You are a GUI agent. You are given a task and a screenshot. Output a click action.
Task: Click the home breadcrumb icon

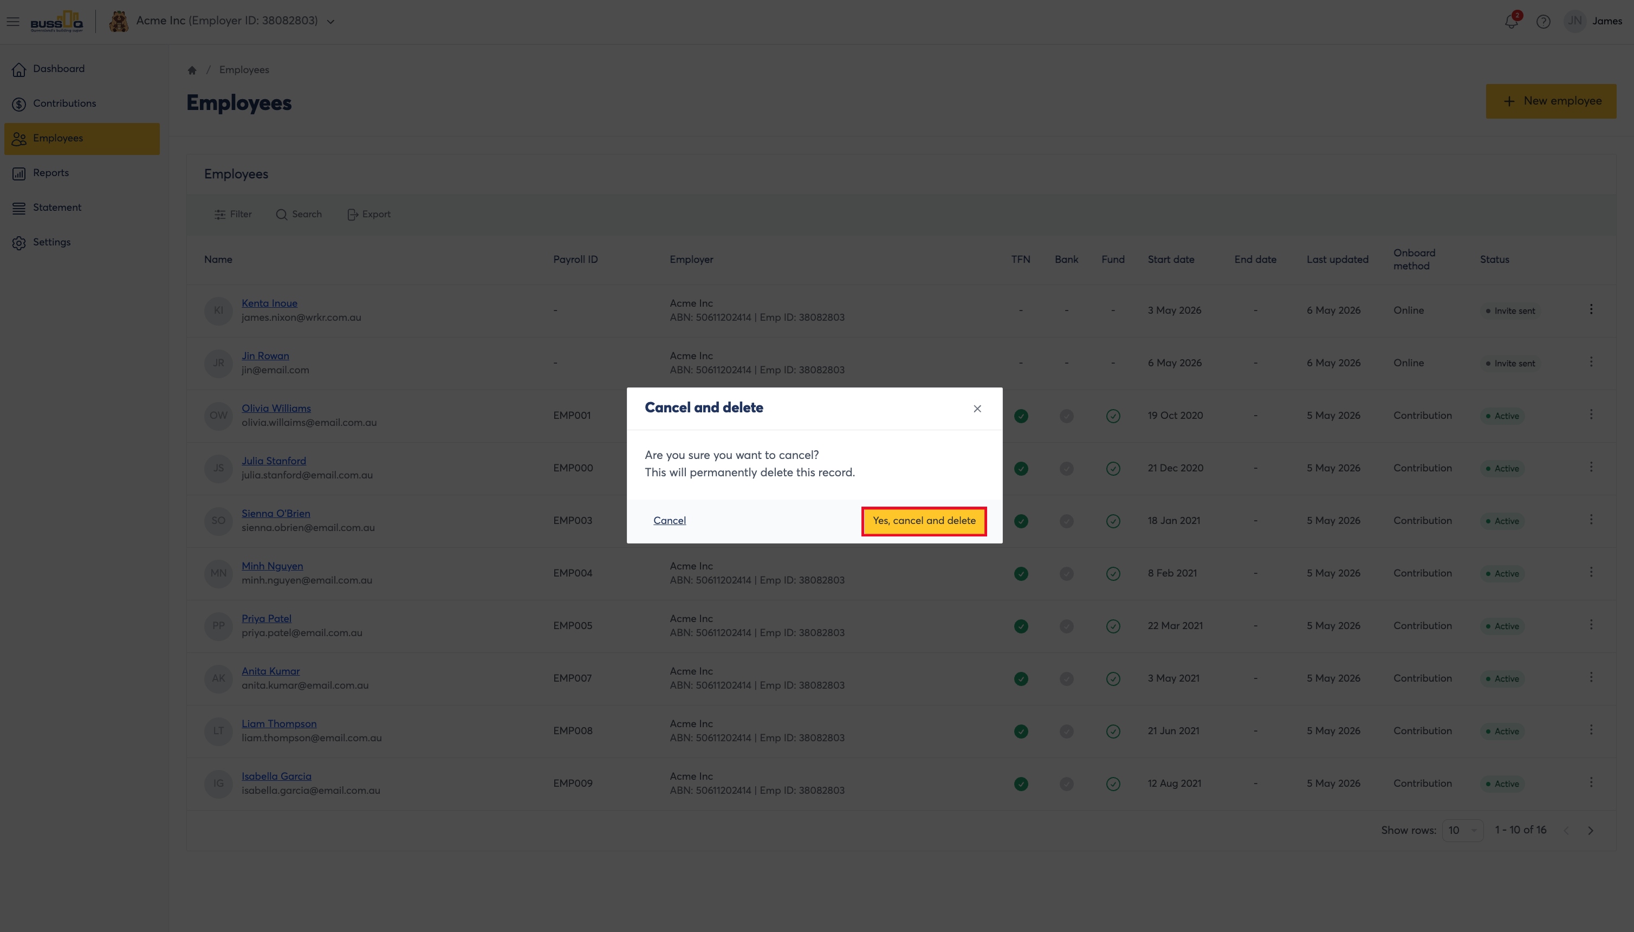point(191,70)
